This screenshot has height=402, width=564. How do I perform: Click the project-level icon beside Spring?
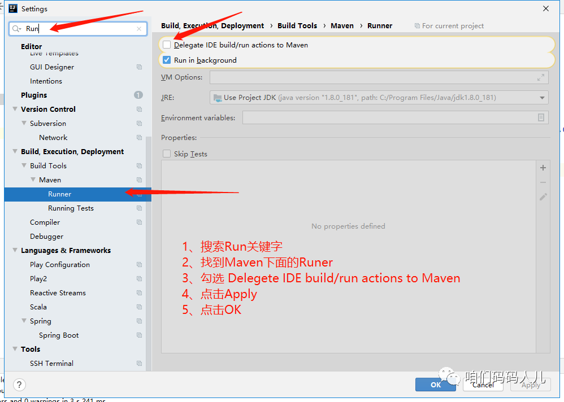pyautogui.click(x=139, y=321)
